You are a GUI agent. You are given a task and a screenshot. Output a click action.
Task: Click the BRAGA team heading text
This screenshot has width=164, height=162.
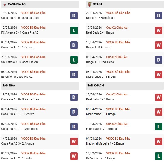[98, 4]
